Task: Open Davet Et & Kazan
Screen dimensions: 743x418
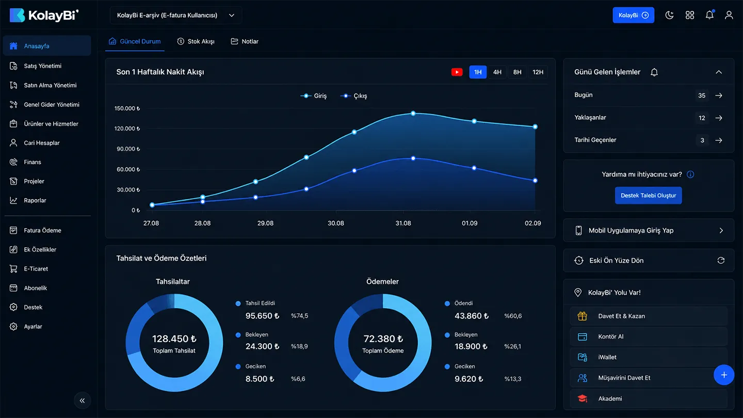Action: pos(649,316)
